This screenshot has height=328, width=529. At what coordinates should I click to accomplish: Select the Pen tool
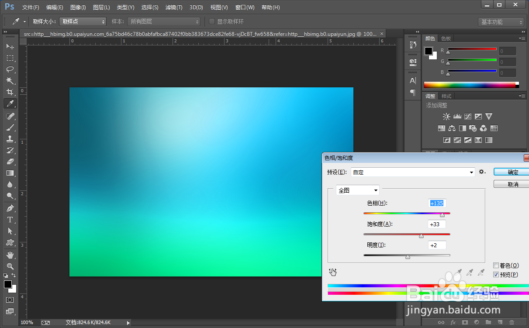[10, 208]
